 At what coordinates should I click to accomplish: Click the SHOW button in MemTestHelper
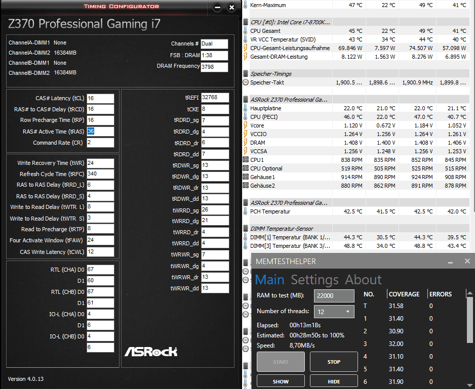point(281,381)
